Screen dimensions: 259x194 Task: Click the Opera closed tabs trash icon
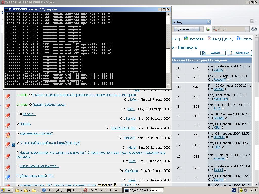click(252, 21)
